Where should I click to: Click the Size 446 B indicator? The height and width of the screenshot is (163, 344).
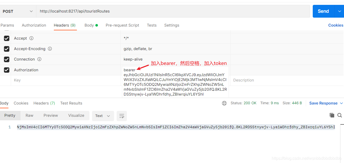pos(292,103)
